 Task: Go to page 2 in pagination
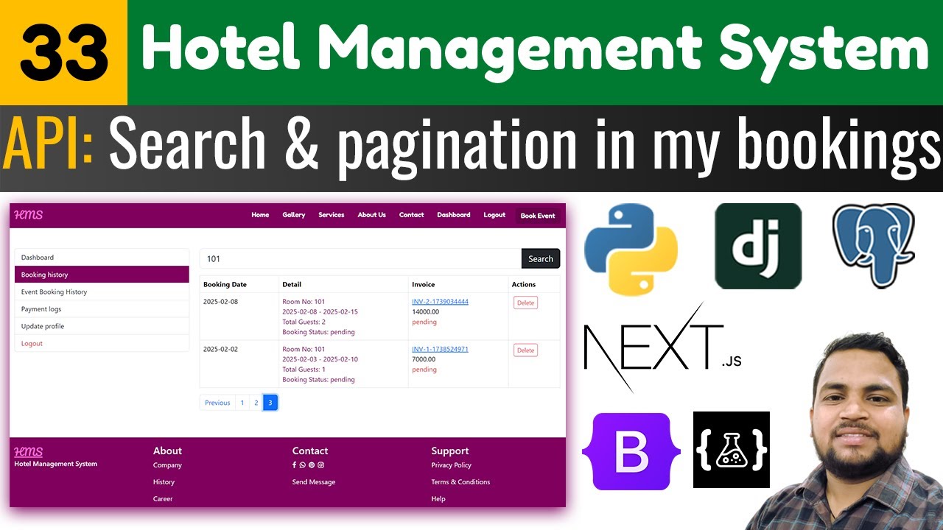[256, 403]
